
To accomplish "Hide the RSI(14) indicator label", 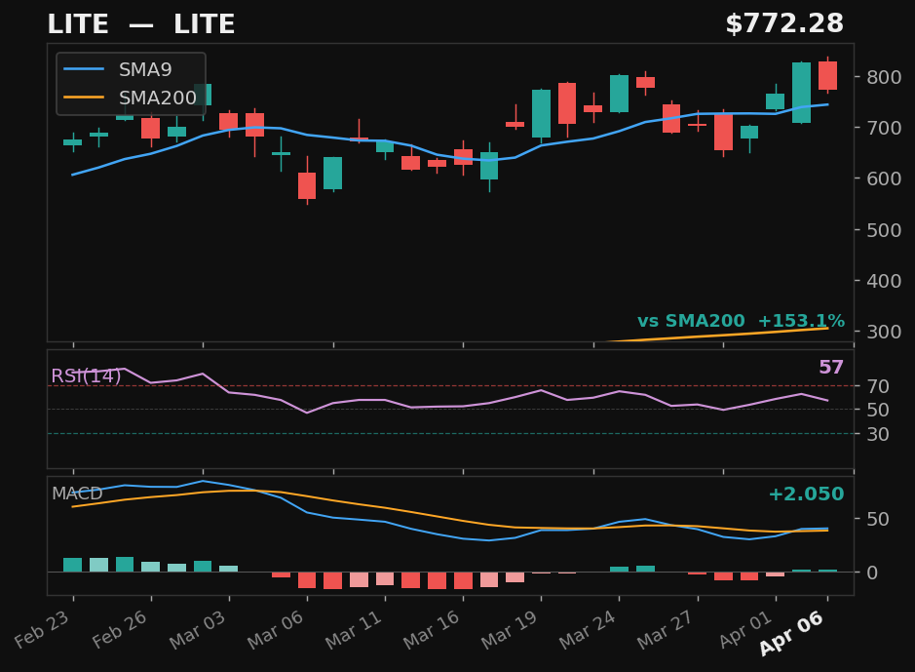I will (x=85, y=374).
